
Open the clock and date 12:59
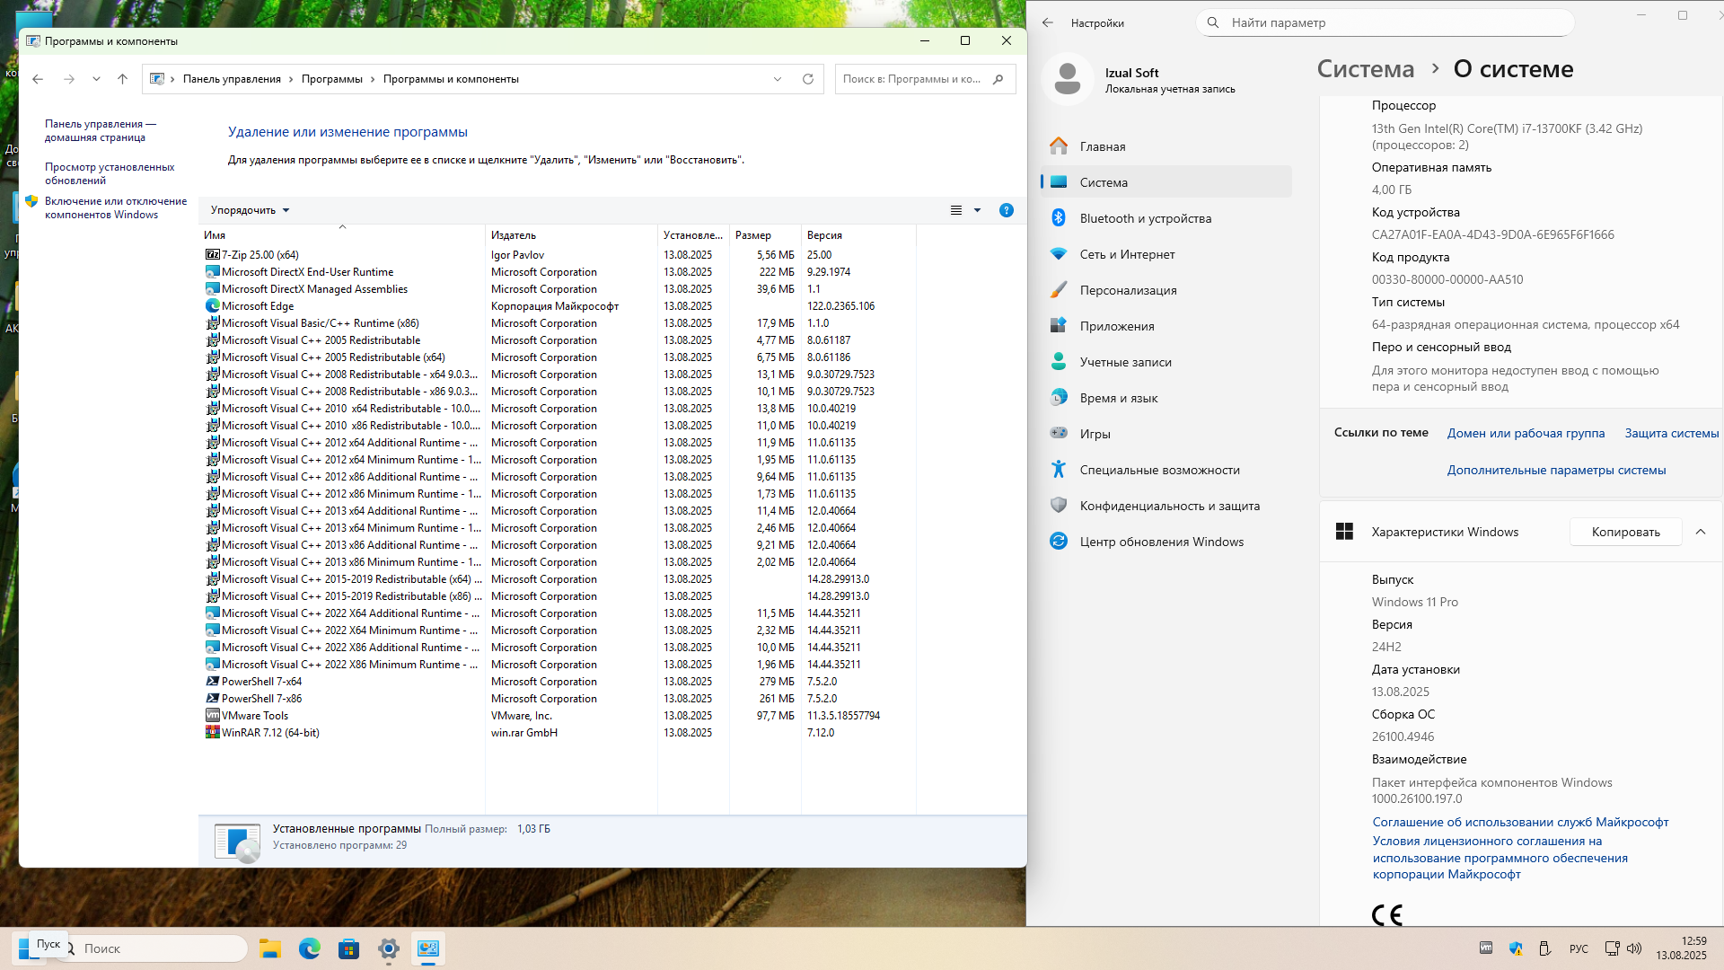[x=1682, y=948]
